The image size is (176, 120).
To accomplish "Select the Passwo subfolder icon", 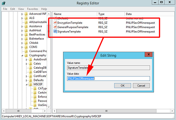I will pyautogui.click(x=35, y=101).
